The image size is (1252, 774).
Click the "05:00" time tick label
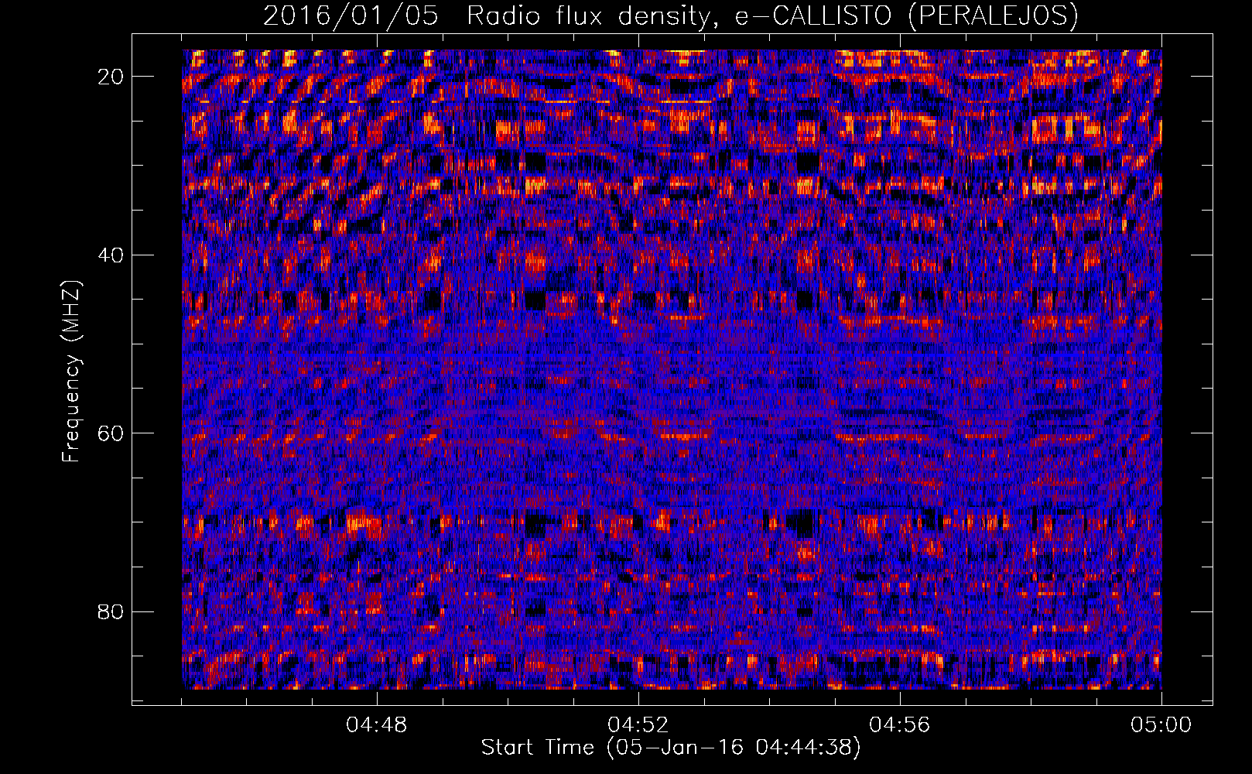(1161, 725)
